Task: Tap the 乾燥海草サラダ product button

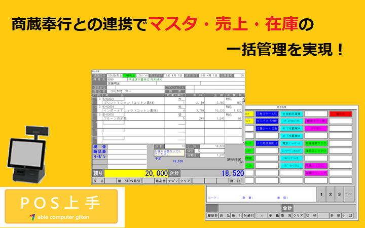Action: pyautogui.click(x=316, y=143)
